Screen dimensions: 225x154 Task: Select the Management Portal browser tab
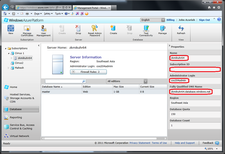(x=92, y=8)
